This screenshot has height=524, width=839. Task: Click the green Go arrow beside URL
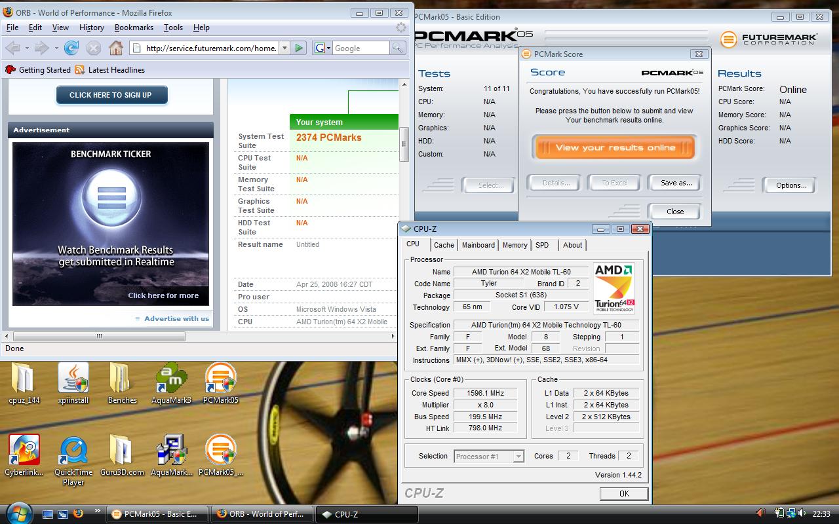point(299,48)
